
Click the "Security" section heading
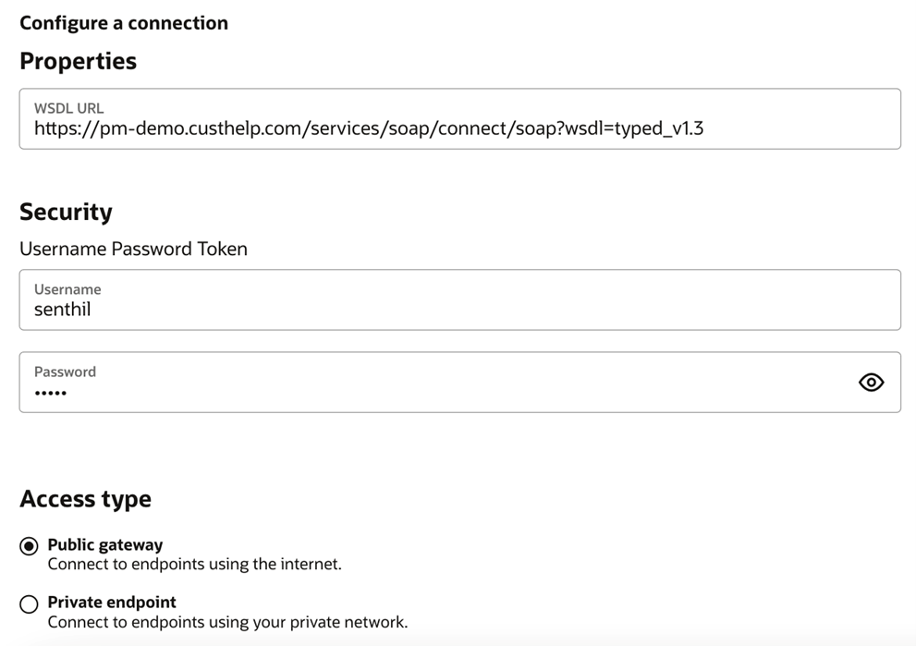coord(66,212)
